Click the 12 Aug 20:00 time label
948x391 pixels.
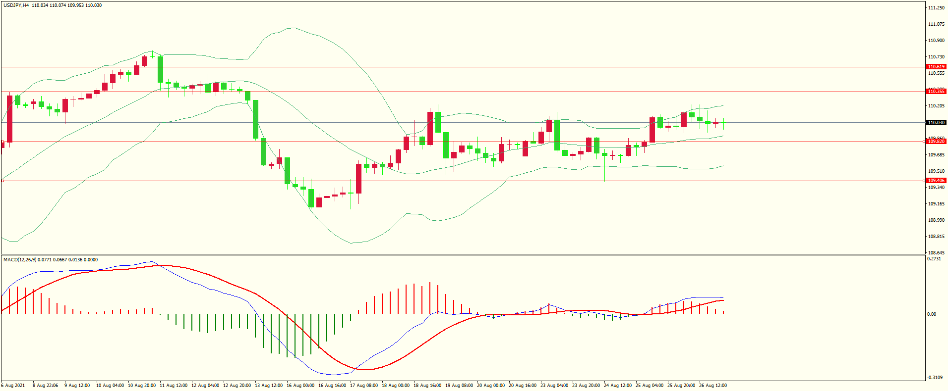point(237,386)
